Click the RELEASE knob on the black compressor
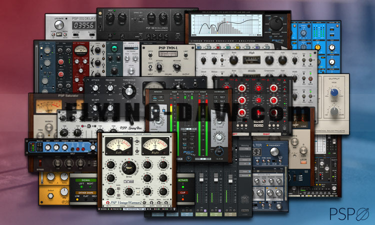The width and height of the screenshot is (375, 225). (x=110, y=88)
